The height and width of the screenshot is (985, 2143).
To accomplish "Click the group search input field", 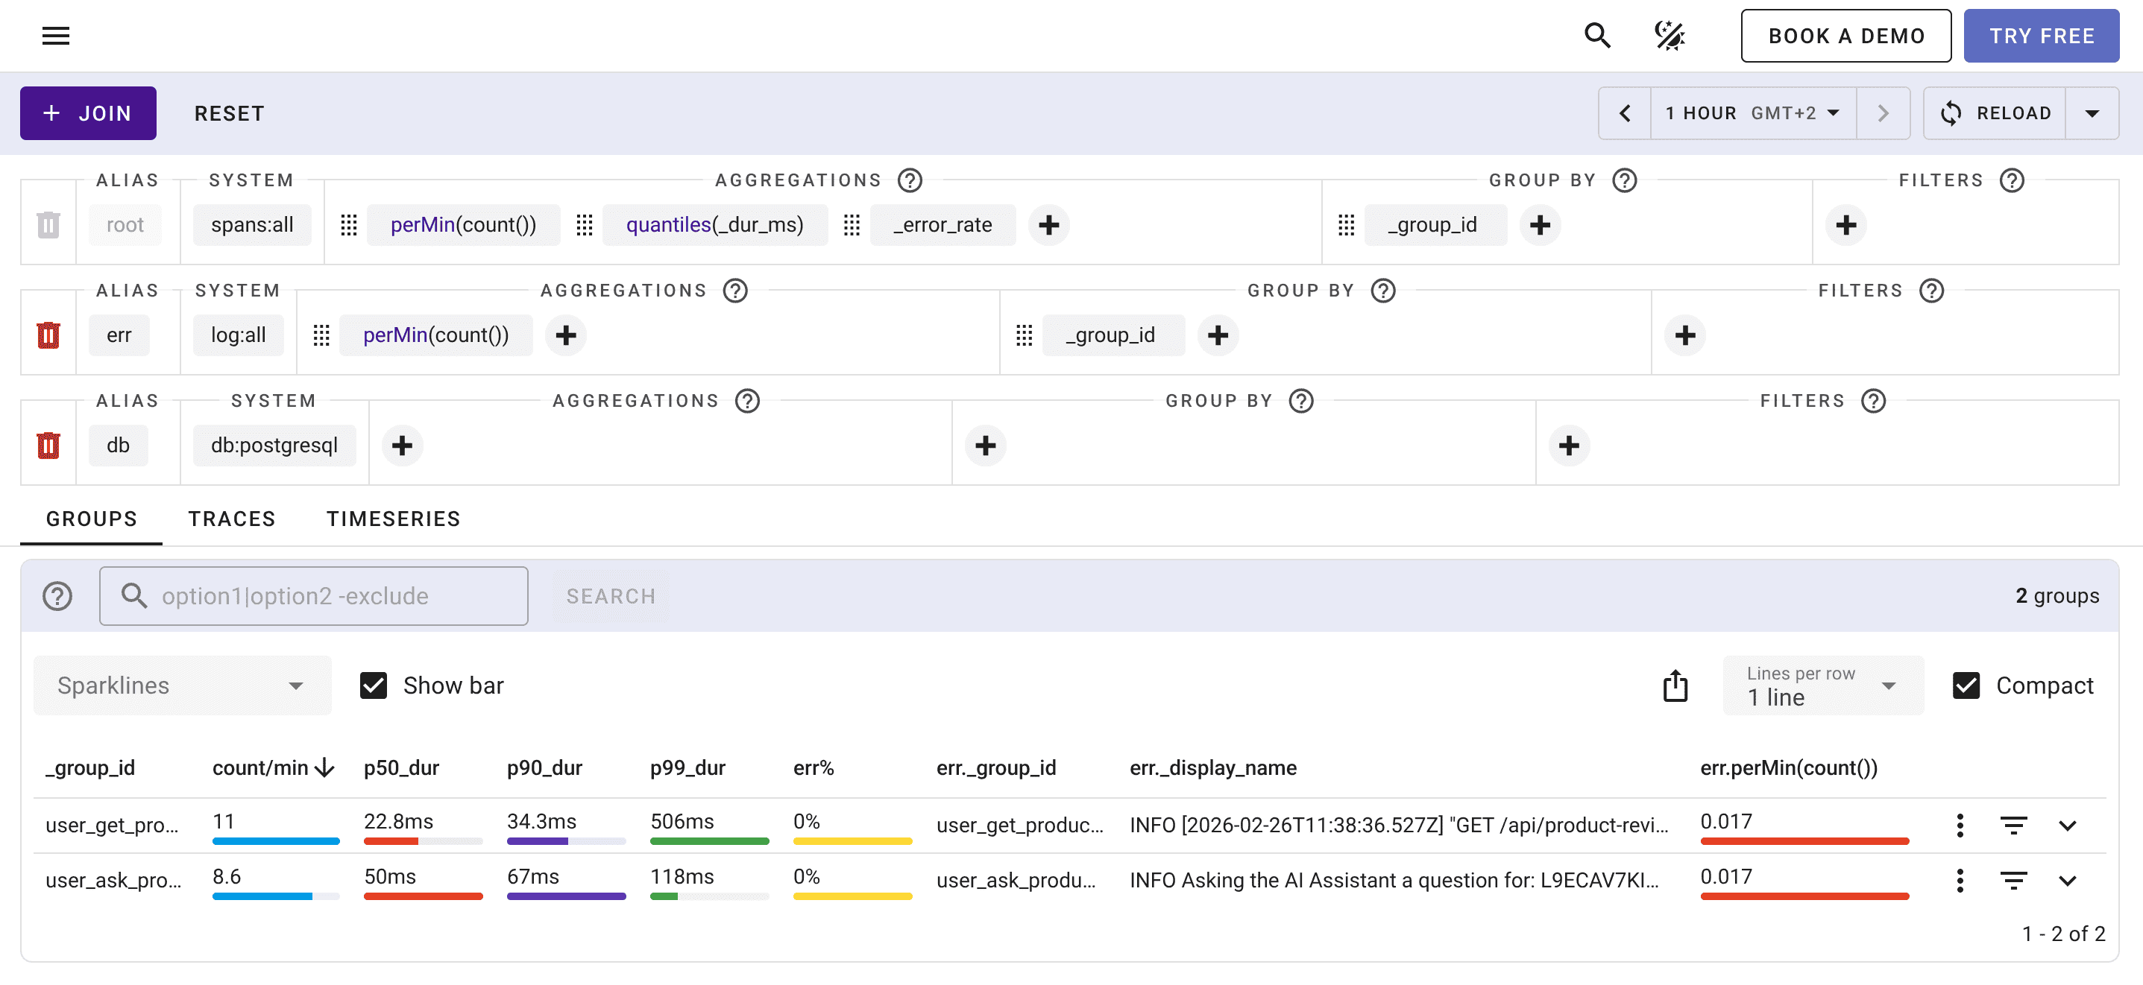I will point(314,595).
